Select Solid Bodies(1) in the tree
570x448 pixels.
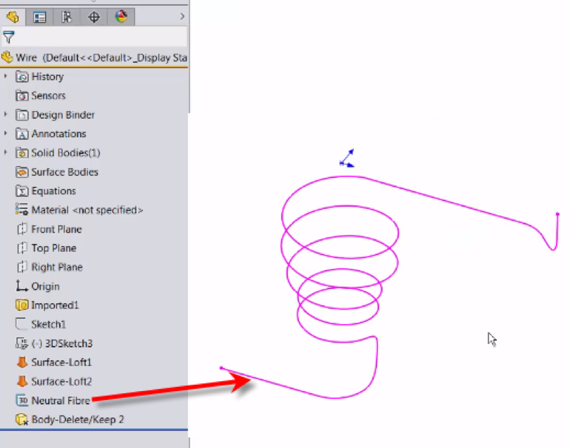coord(66,153)
